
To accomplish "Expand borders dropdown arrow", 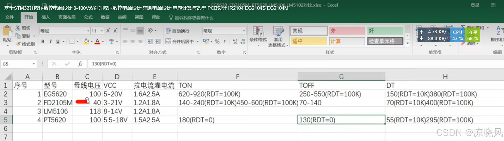I will (x=77, y=42).
